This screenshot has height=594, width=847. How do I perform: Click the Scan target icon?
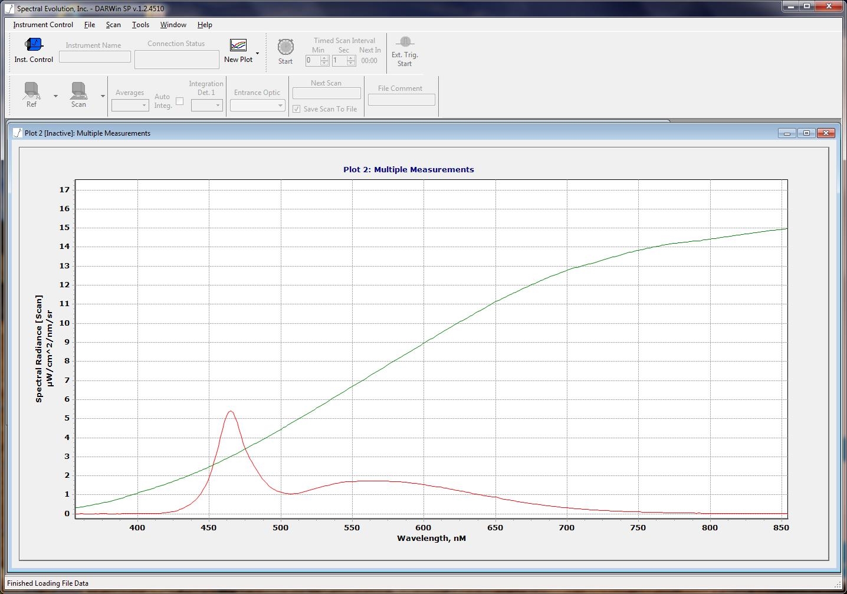(78, 91)
